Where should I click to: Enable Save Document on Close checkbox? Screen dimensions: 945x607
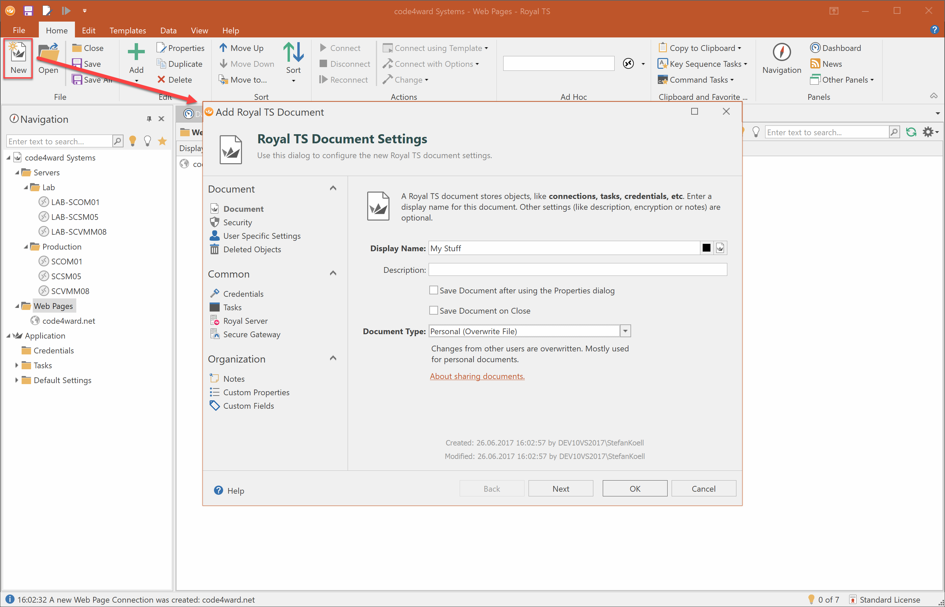click(x=433, y=311)
